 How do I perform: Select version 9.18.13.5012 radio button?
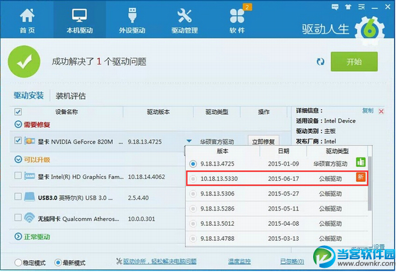pos(193,223)
